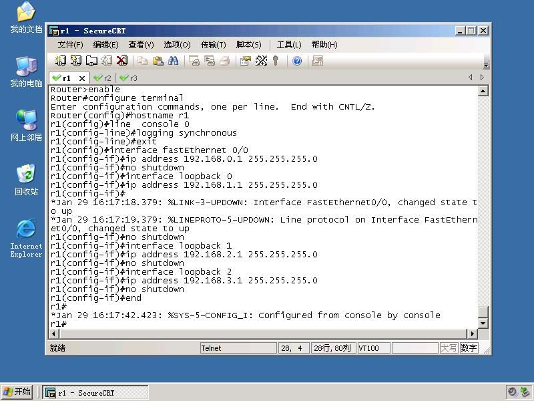534x401 pixels.
Task: Close the r1 tab with X
Action: tap(82, 78)
